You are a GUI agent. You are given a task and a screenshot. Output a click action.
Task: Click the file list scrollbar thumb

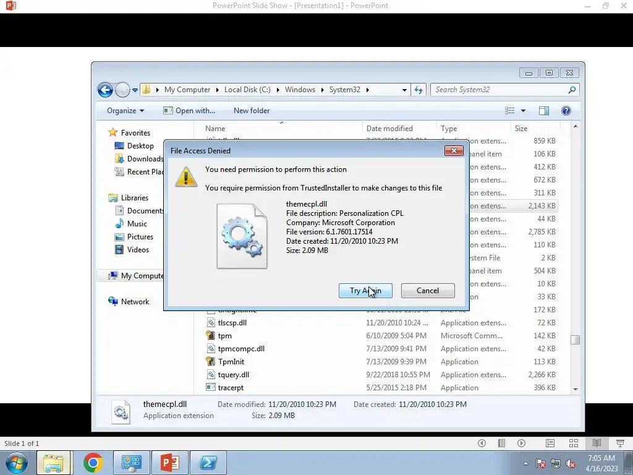pos(576,340)
